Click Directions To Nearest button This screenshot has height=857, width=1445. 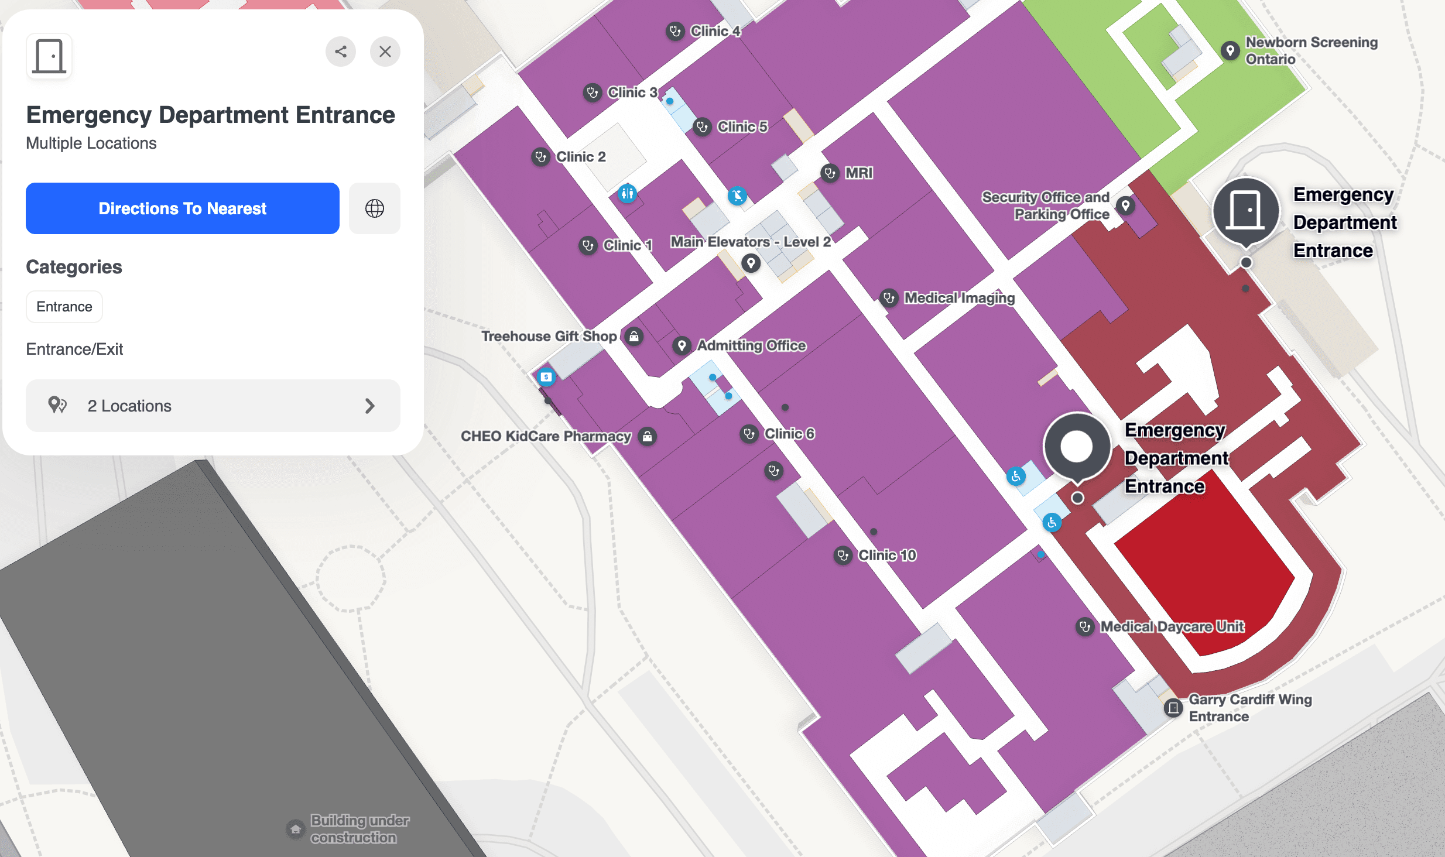[x=183, y=208]
